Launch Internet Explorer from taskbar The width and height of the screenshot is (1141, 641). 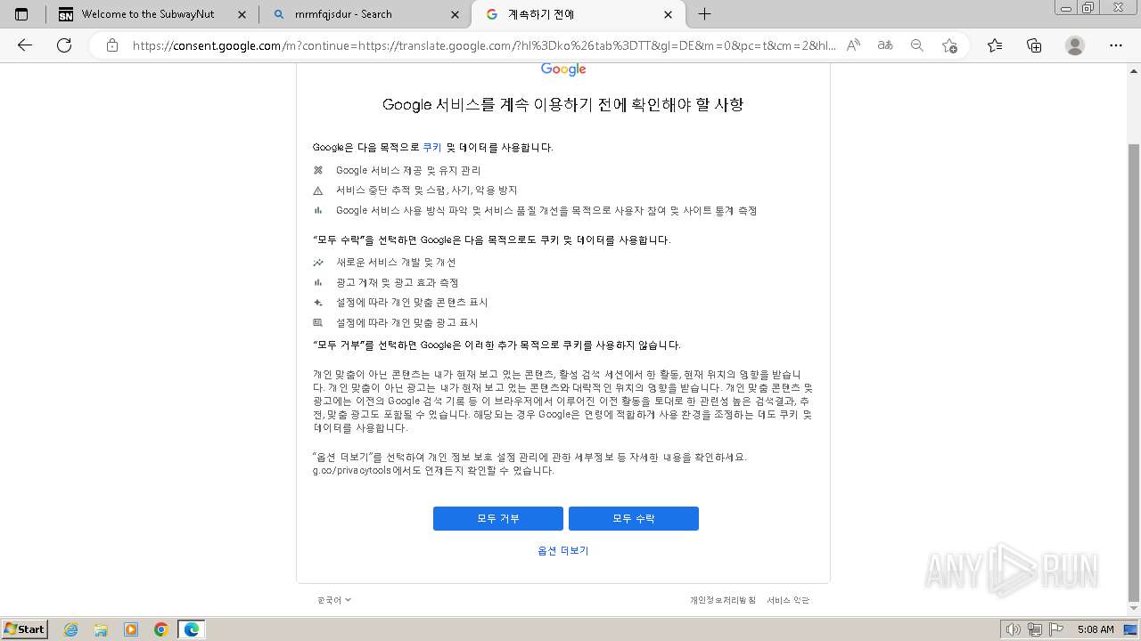pyautogui.click(x=71, y=629)
